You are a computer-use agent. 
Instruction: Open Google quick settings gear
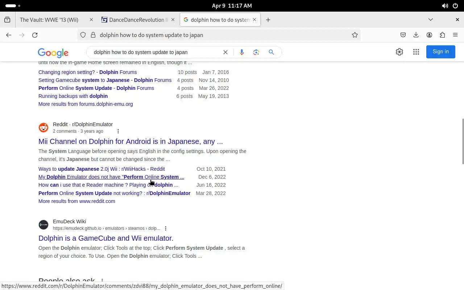point(399,52)
